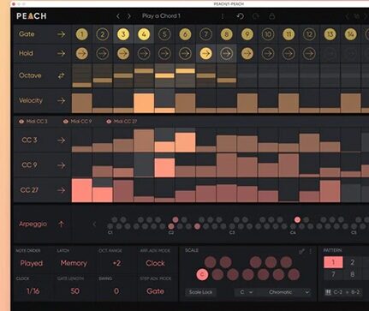Image resolution: width=369 pixels, height=311 pixels.
Task: Select pattern slot 8
Action: coord(353,274)
